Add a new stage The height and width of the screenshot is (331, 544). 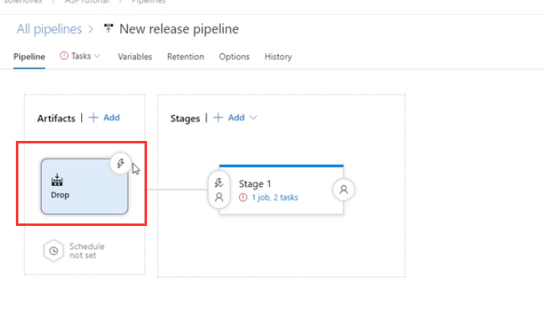click(229, 118)
